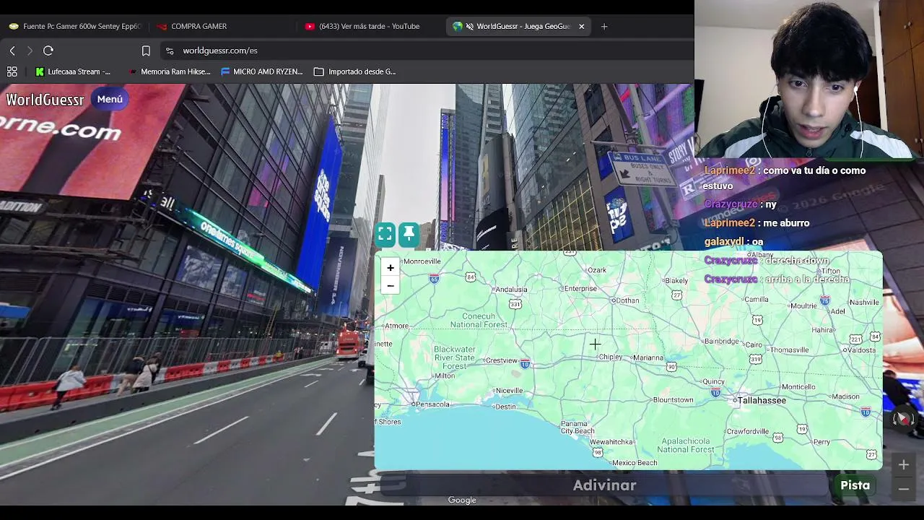Place guess on Blakely on the map
924x520 pixels.
[x=676, y=281]
